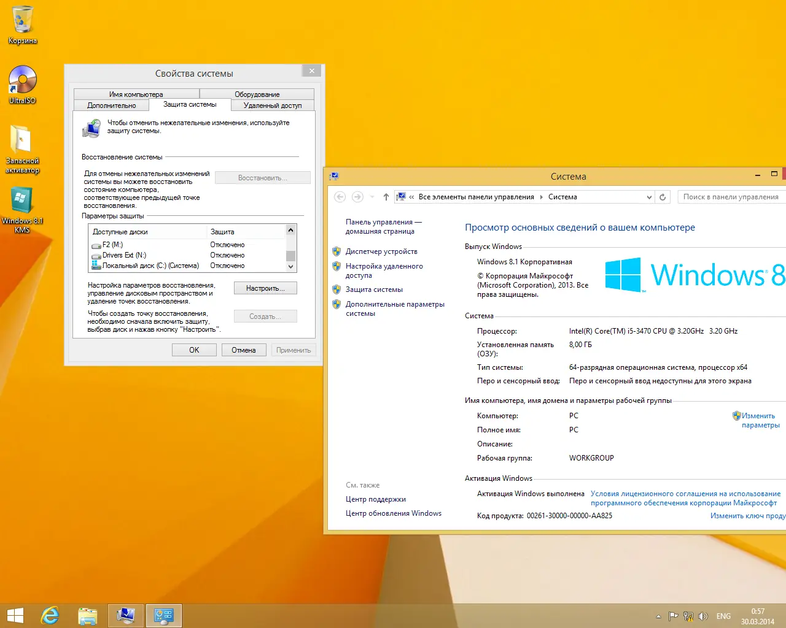Click the Система breadcrumb in the address bar
786x628 pixels.
coord(562,197)
